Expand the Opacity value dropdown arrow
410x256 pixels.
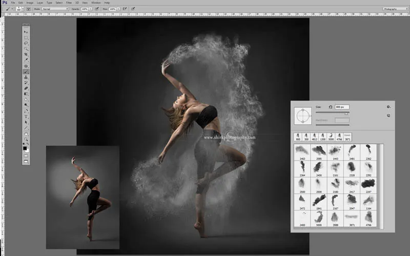[91, 9]
